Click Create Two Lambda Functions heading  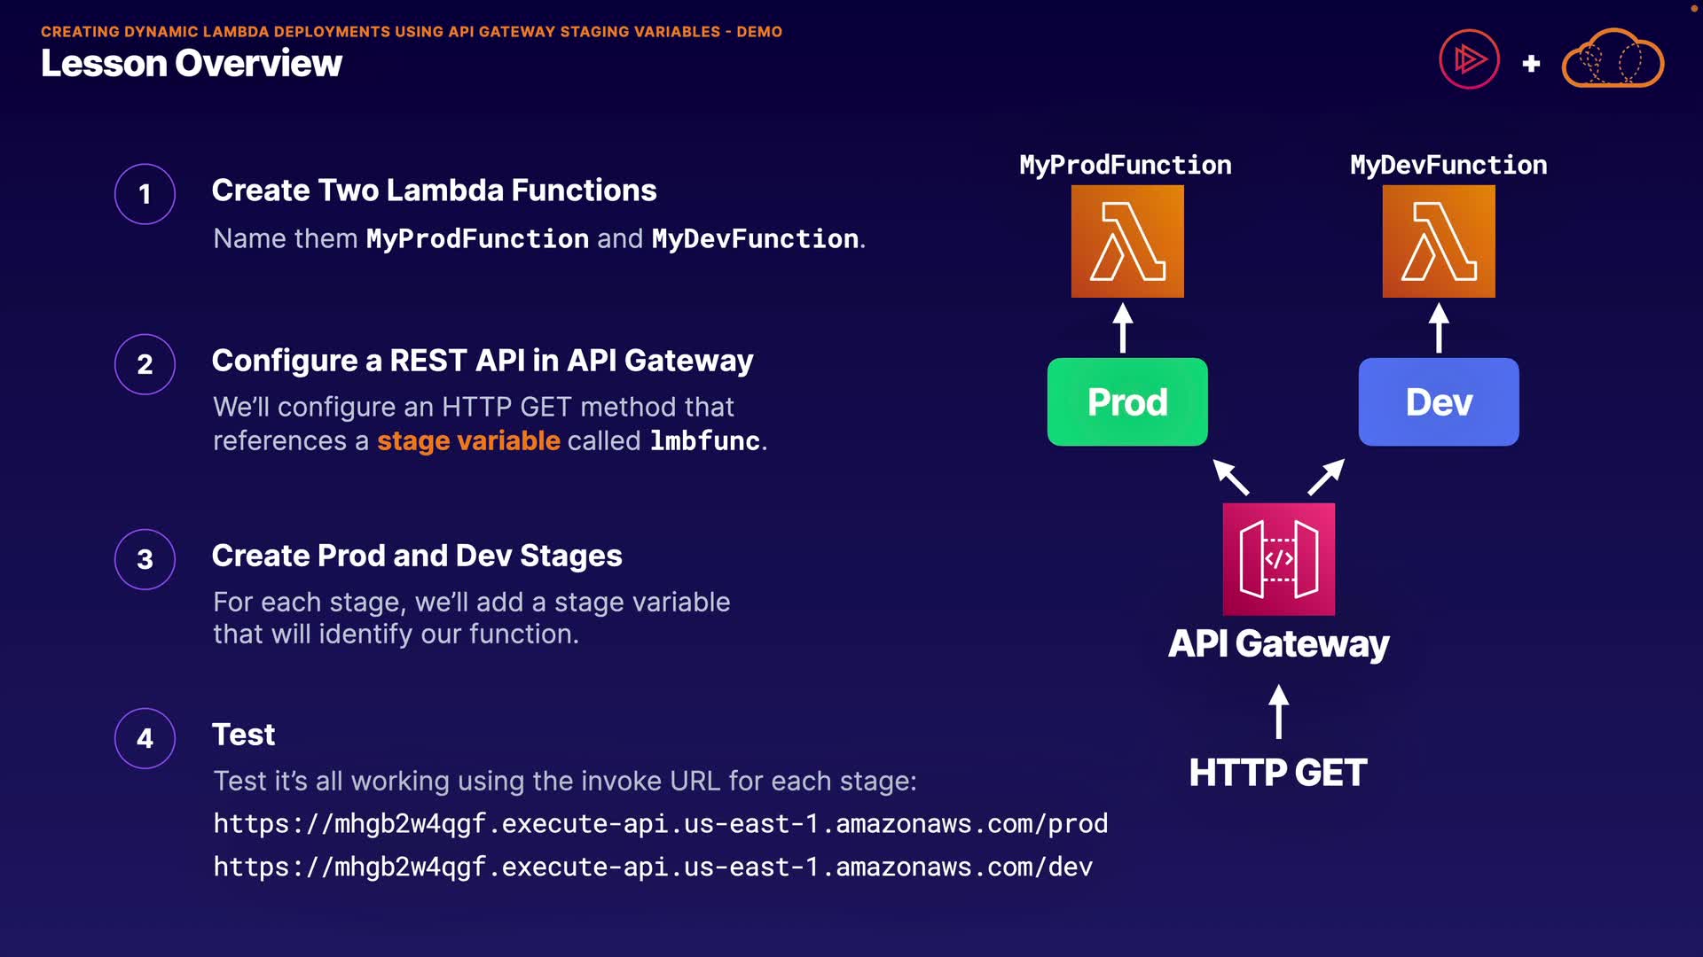(434, 191)
